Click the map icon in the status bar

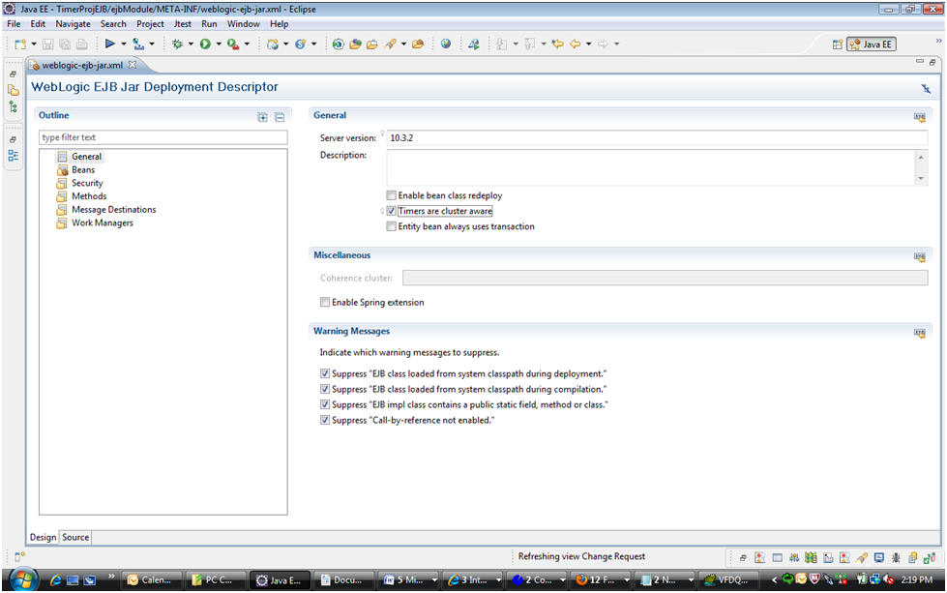coord(812,558)
